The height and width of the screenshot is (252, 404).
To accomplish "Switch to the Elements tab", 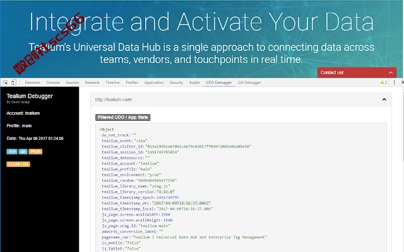I will pos(32,83).
